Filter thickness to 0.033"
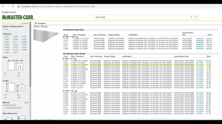This screenshot has height=124, width=222. [x=24, y=50]
